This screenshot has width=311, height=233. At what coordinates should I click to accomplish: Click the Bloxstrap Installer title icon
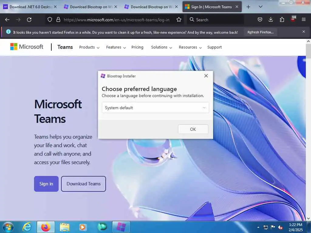[103, 76]
